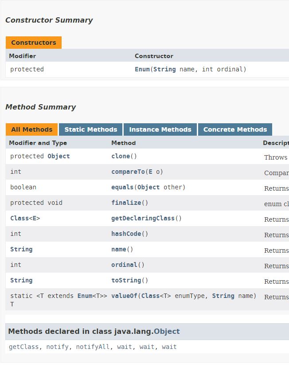This screenshot has height=368, width=289.
Task: Open the inherited getClass method link
Action: pos(23,347)
